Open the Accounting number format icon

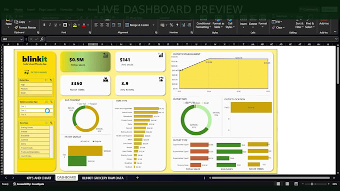tap(162, 25)
